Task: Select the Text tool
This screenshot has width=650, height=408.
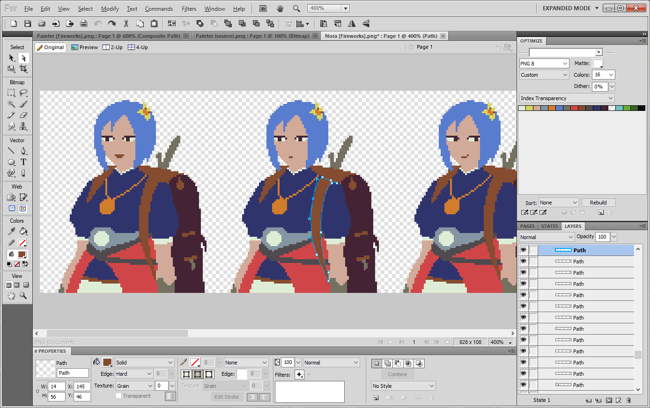Action: pyautogui.click(x=23, y=162)
